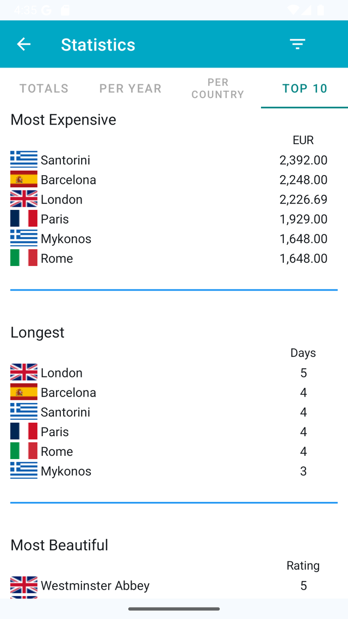
Task: Open the PER YEAR tab
Action: [x=130, y=89]
